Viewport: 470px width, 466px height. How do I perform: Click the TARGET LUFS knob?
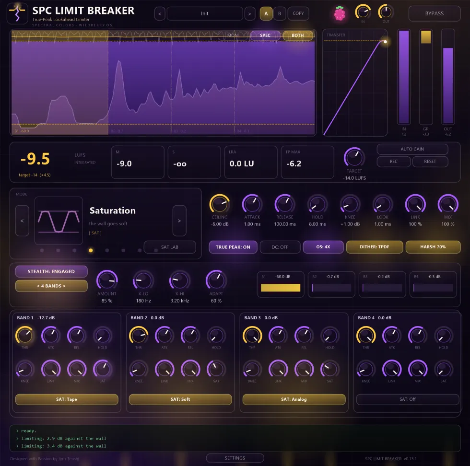tap(354, 157)
